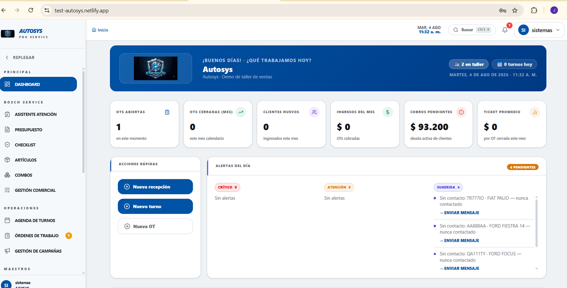Click the 2 en taller pill
The image size is (567, 288).
coord(469,64)
